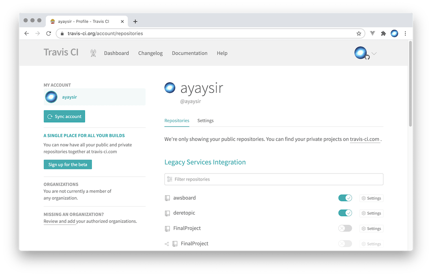Click Sign up for the beta
Screen dimensions: 432x276
(x=68, y=164)
